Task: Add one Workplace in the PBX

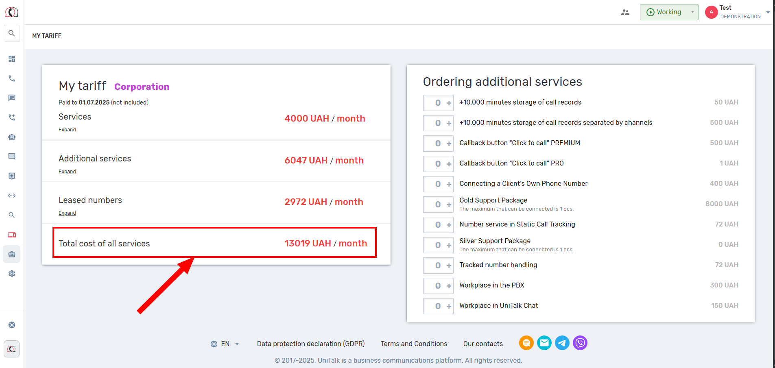Action: (x=449, y=286)
